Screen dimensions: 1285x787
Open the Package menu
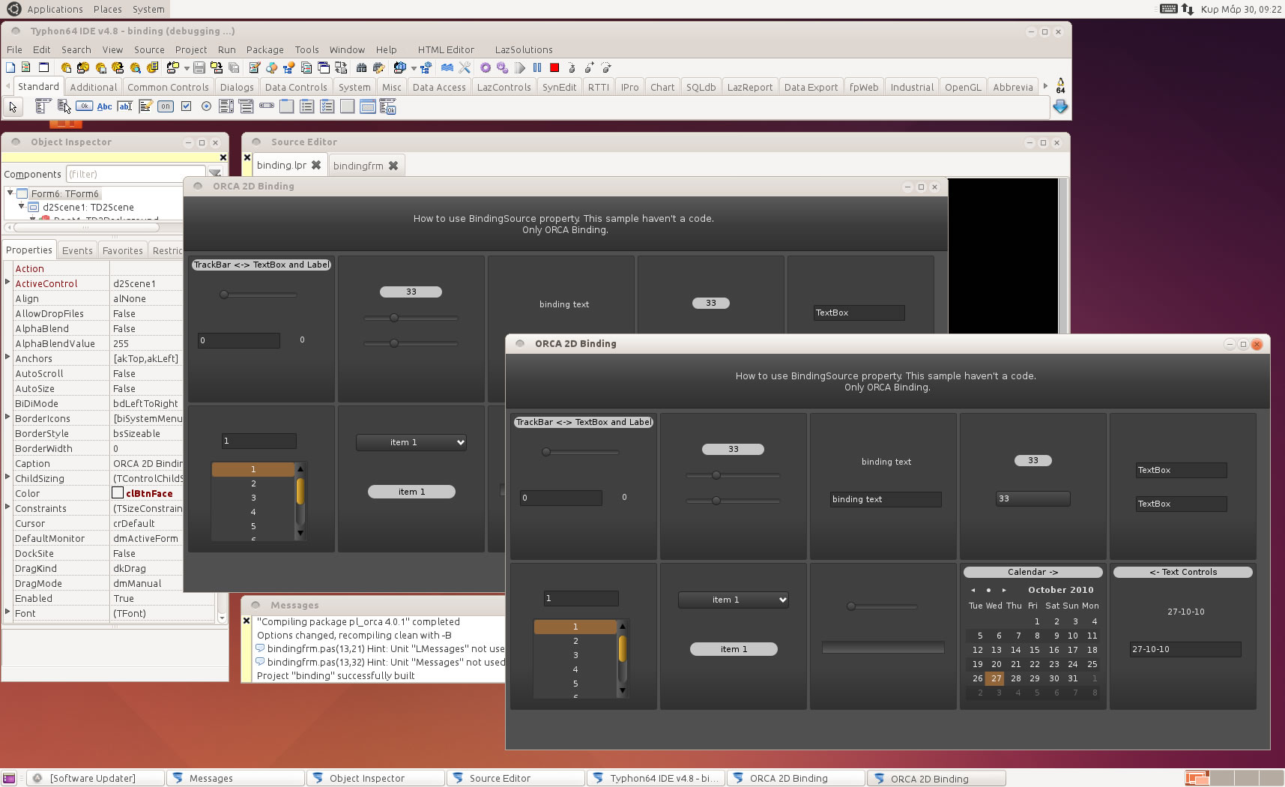coord(265,49)
